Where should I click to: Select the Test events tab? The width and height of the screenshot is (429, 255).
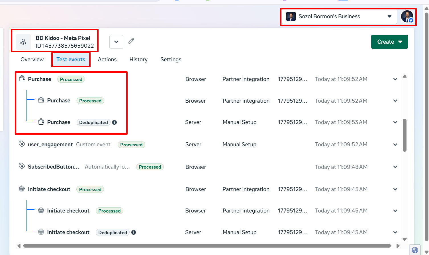click(x=71, y=59)
